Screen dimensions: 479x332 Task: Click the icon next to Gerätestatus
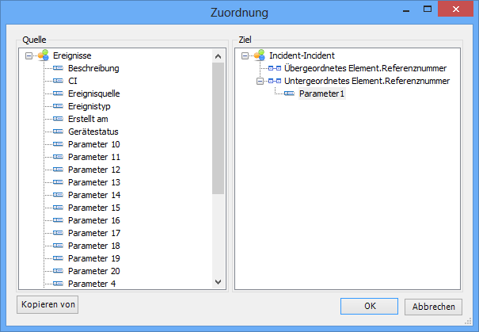58,132
